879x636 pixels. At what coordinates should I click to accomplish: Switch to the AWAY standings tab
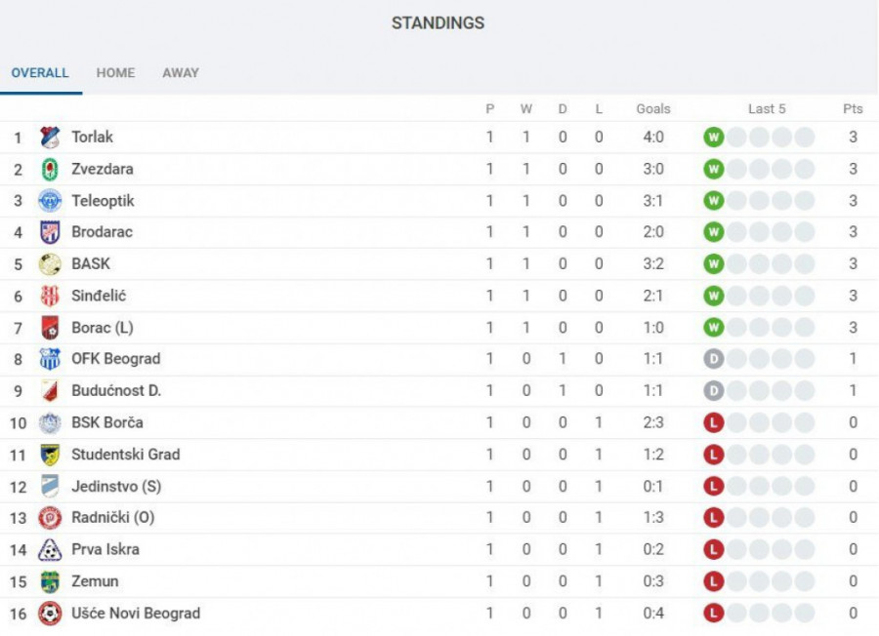click(181, 73)
